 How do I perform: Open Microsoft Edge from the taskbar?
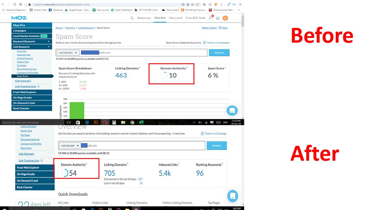coord(87,123)
